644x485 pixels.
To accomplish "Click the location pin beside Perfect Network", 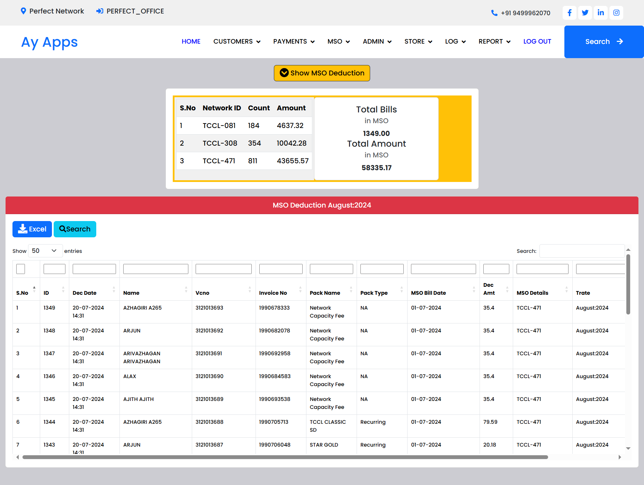I will 23,11.
